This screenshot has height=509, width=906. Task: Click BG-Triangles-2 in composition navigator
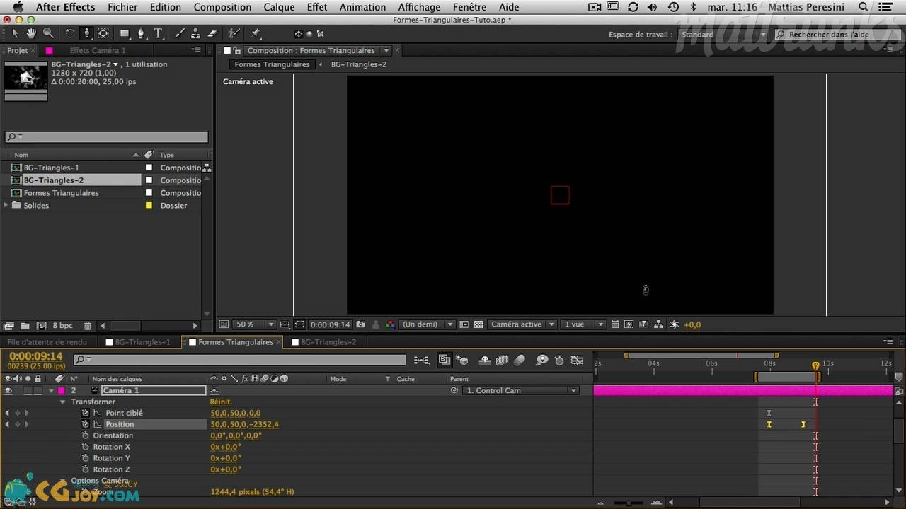(359, 64)
